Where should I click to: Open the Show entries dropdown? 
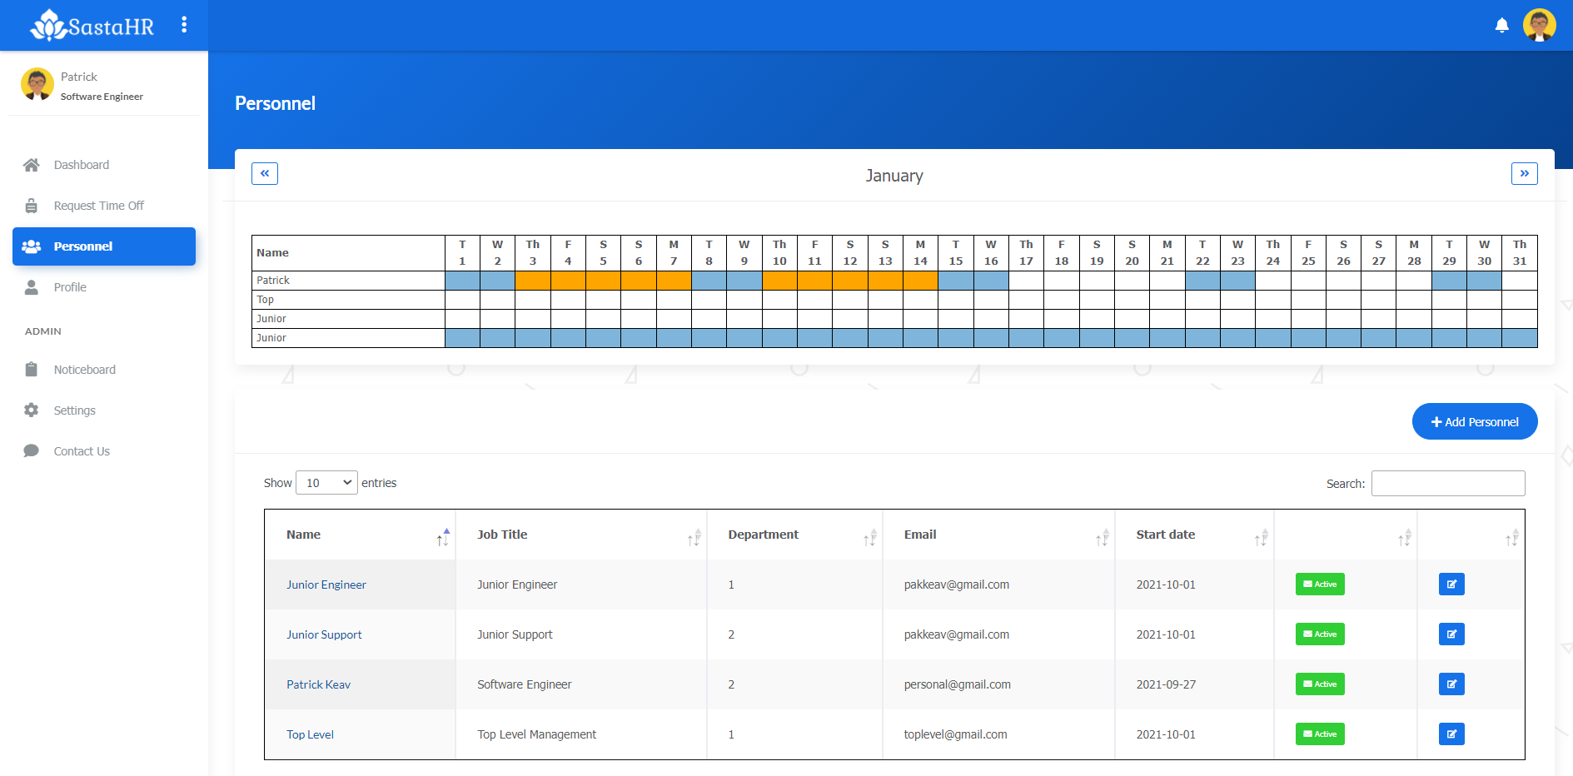pyautogui.click(x=326, y=483)
